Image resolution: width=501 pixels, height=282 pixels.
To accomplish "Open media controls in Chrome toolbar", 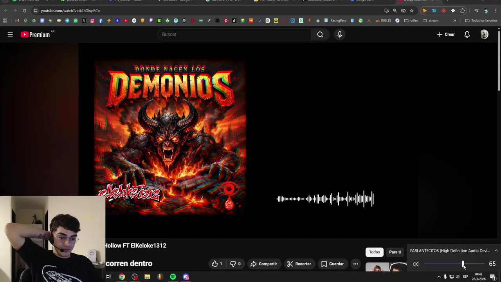I will [x=476, y=11].
